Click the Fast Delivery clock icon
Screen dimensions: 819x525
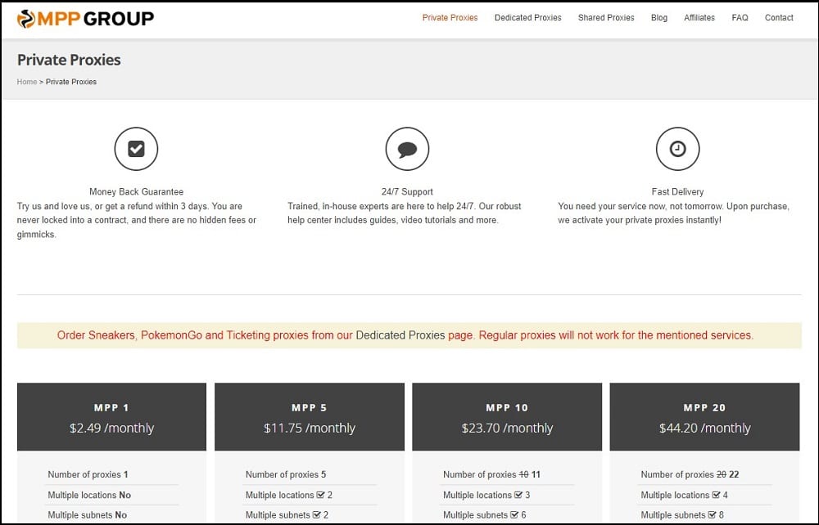click(677, 149)
